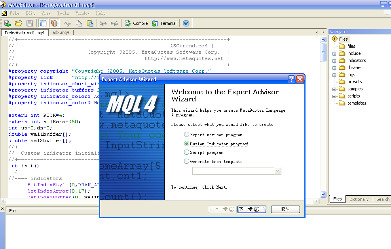Click the Cancel (取消) button

(285, 209)
